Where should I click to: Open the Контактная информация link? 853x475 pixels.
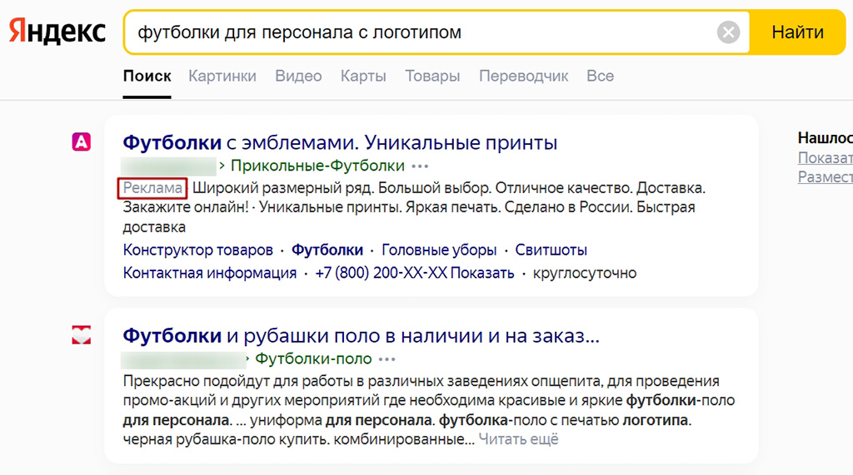tap(209, 273)
